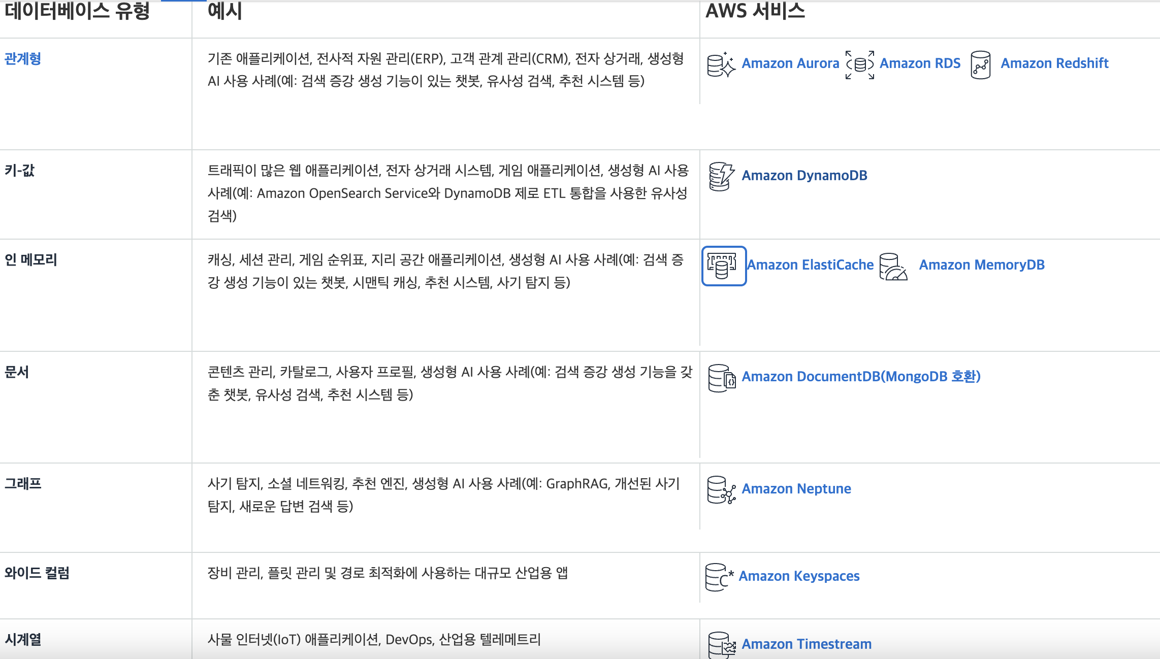Visit the Amazon MemoryDB link
The image size is (1160, 659).
pos(982,265)
